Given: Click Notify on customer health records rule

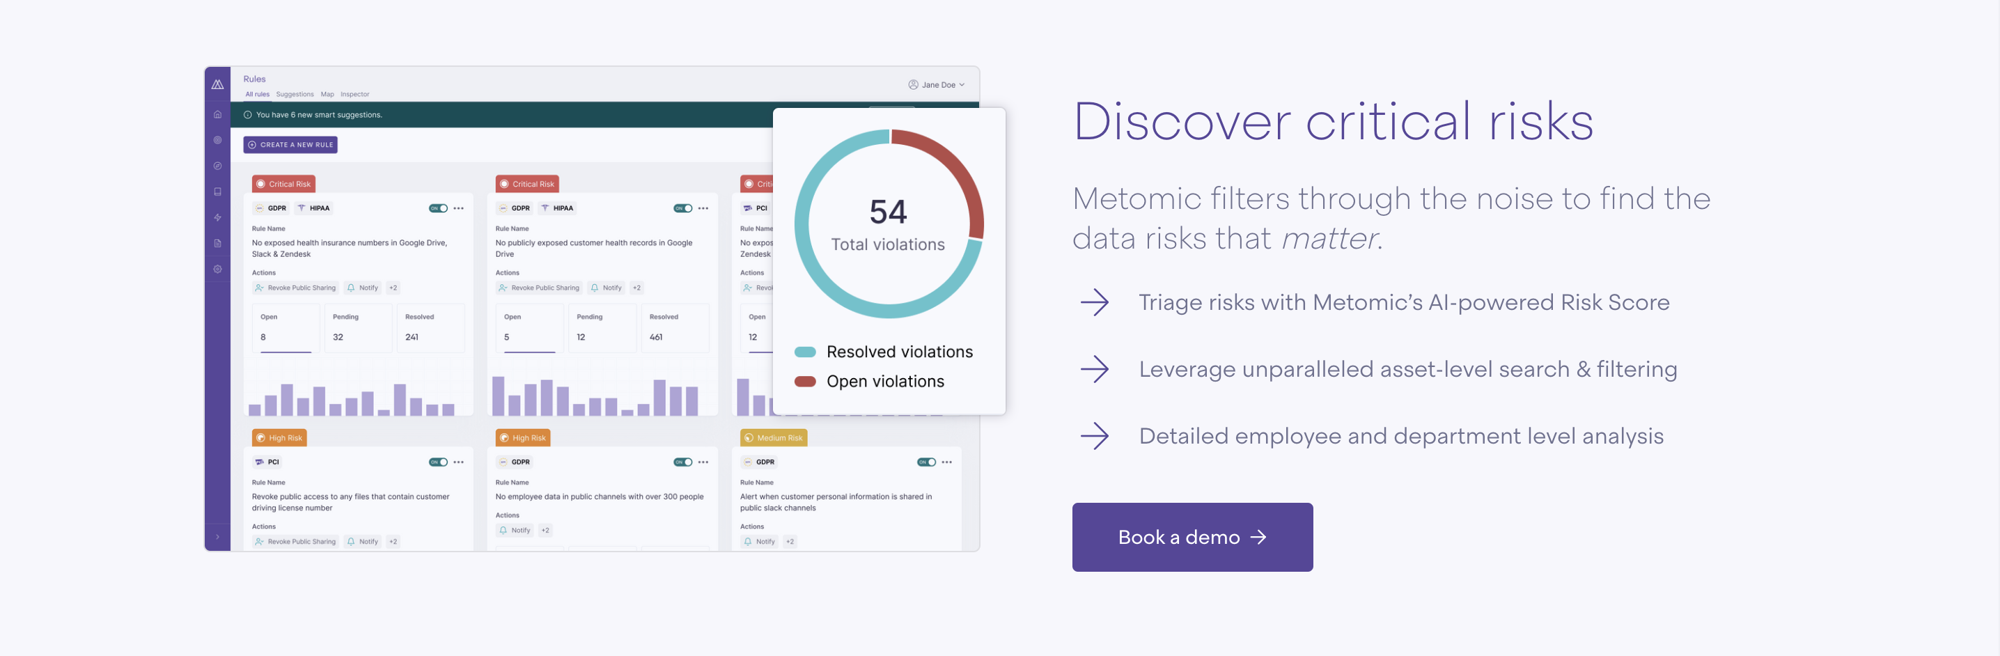Looking at the screenshot, I should point(607,288).
